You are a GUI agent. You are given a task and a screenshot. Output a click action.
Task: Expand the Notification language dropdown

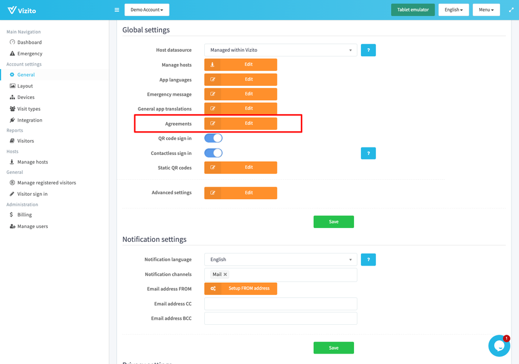280,260
